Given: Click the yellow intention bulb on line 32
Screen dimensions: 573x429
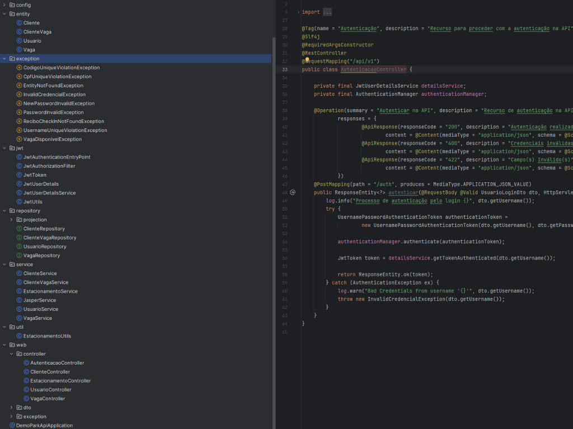Looking at the screenshot, I should pyautogui.click(x=307, y=59).
